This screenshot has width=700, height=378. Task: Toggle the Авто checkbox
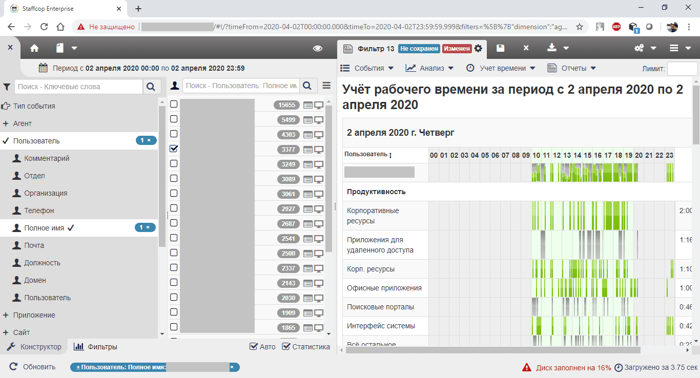(253, 347)
